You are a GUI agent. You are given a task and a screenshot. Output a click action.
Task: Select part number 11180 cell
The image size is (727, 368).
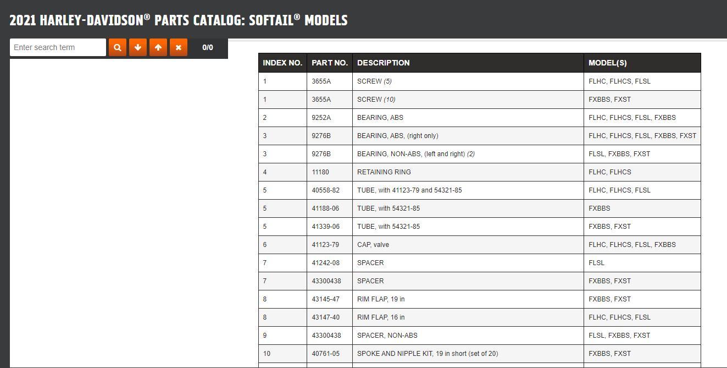click(320, 172)
